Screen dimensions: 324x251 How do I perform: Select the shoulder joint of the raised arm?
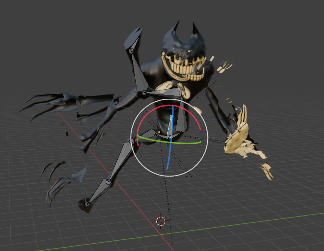[144, 93]
